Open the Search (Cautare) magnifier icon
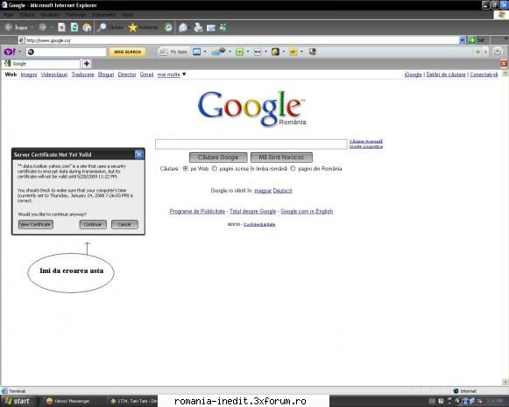The image size is (509, 407). 102,27
